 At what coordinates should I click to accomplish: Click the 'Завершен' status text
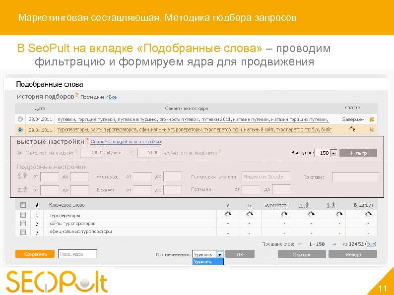click(x=353, y=119)
